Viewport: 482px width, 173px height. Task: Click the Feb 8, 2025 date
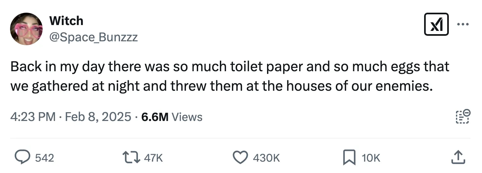(98, 117)
